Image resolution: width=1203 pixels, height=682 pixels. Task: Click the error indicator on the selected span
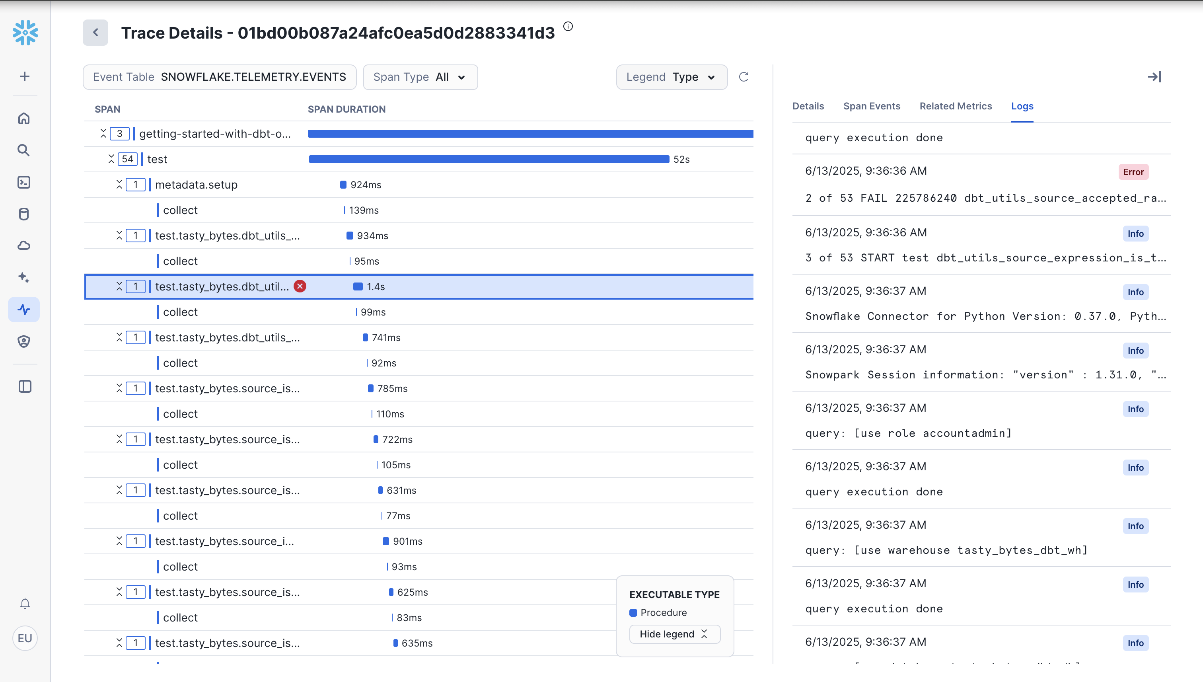[300, 286]
